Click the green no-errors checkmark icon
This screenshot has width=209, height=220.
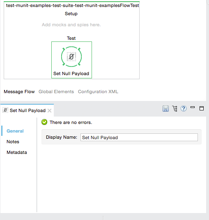tap(44, 122)
